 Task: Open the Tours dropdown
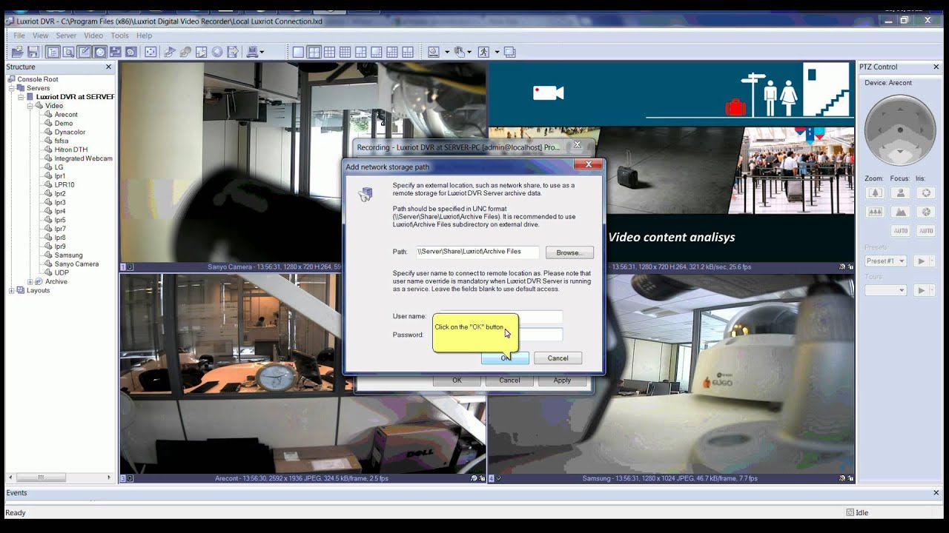902,291
